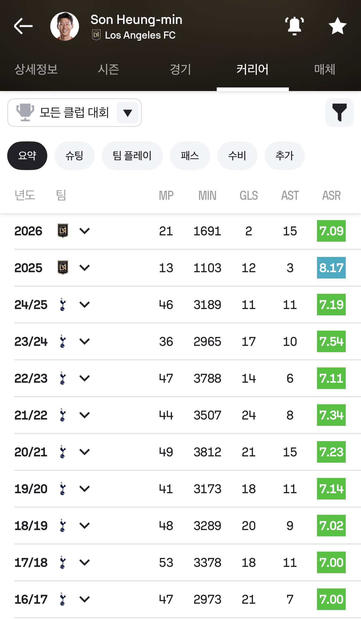Viewport: 361px width, 619px height.
Task: Open the 모든 클럽 대회 dropdown arrow
Action: (128, 113)
